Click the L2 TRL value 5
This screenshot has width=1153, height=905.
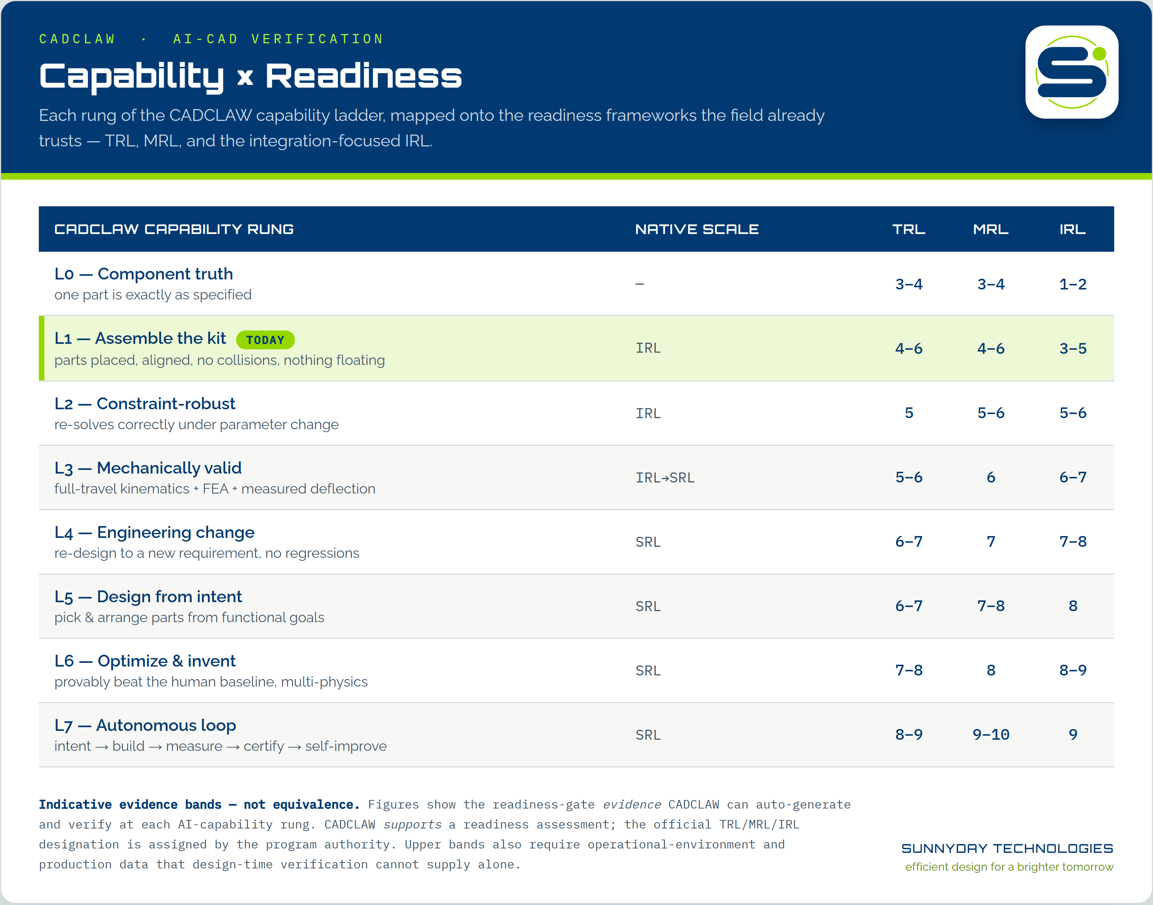point(909,413)
